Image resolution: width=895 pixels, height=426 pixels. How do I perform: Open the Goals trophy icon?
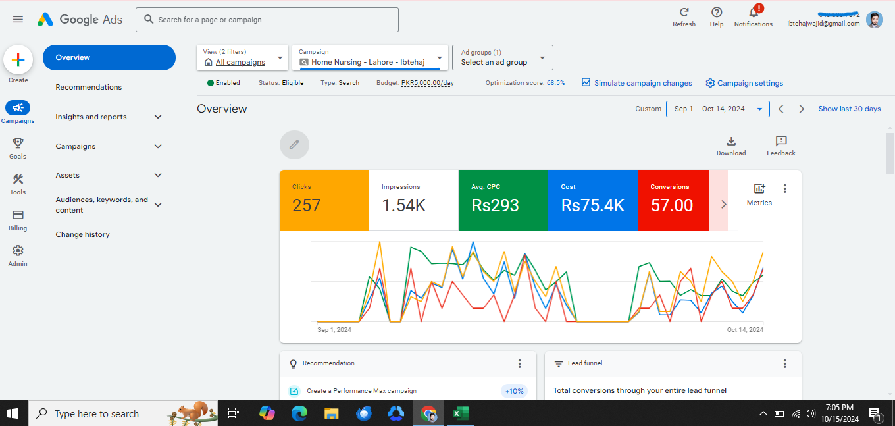(x=18, y=144)
